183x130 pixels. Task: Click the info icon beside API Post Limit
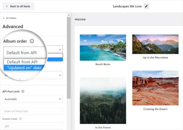(23, 91)
